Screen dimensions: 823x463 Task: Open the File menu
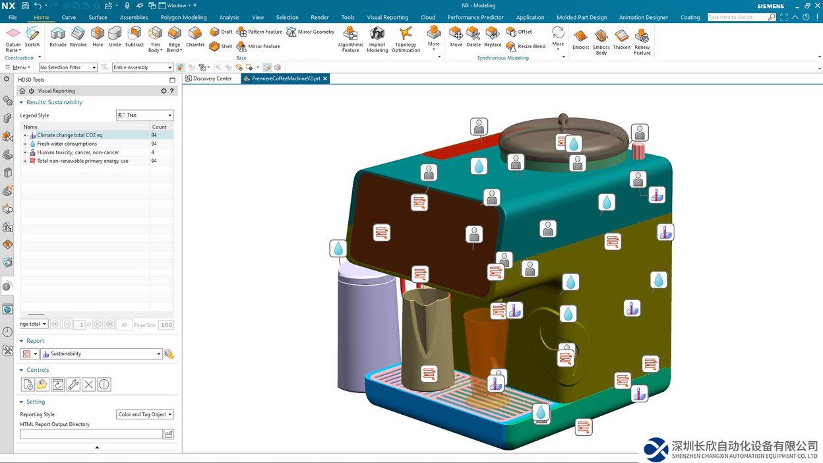click(13, 17)
